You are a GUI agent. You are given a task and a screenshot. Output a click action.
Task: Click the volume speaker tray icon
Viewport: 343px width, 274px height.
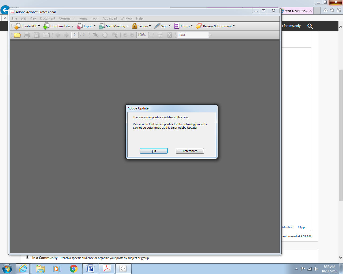click(316, 269)
